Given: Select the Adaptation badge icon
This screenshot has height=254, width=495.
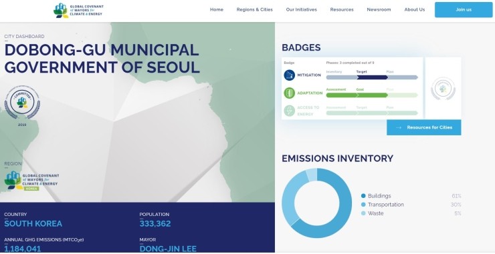Looking at the screenshot, I should tap(289, 93).
